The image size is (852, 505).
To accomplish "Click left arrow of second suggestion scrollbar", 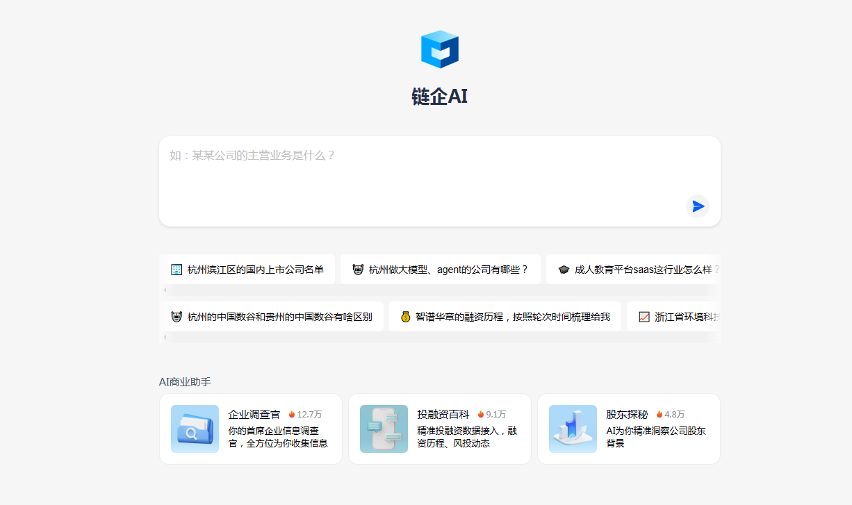I will coord(165,337).
